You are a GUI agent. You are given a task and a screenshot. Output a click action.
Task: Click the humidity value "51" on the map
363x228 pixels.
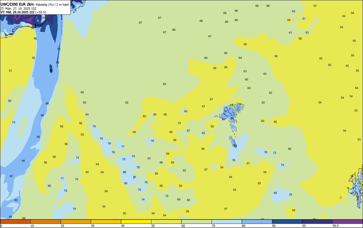click(10, 71)
